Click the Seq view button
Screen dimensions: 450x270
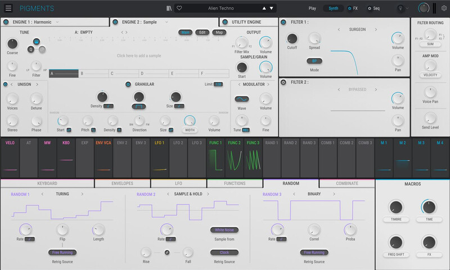[374, 8]
